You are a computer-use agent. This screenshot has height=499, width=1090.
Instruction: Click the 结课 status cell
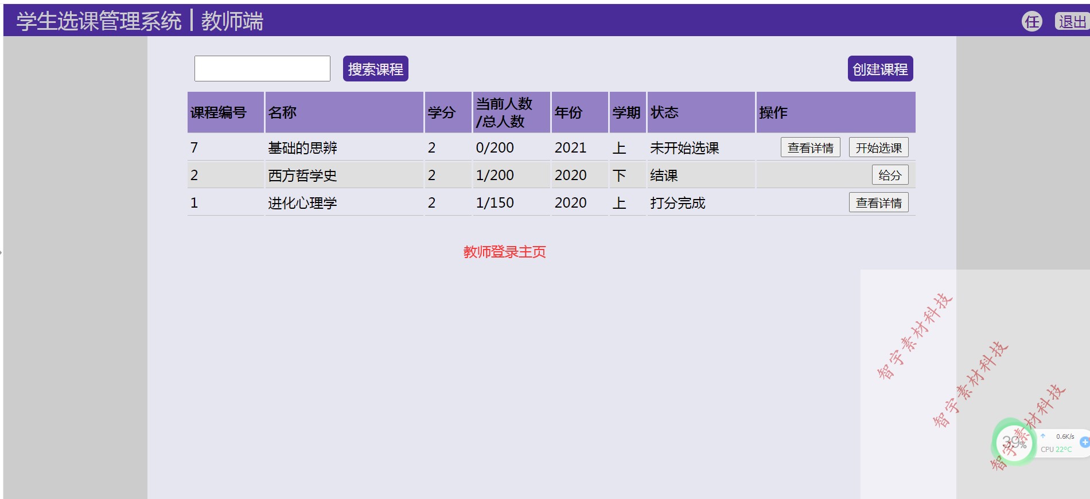click(x=701, y=176)
